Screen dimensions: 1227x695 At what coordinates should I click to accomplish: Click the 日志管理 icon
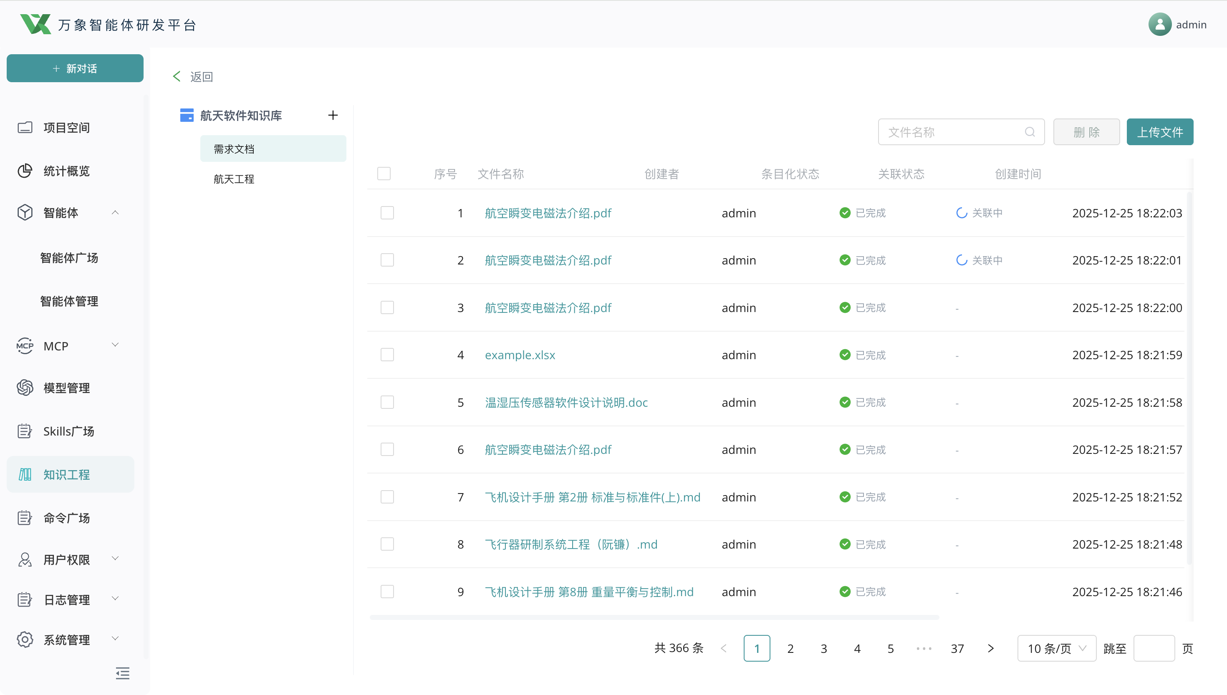[25, 599]
